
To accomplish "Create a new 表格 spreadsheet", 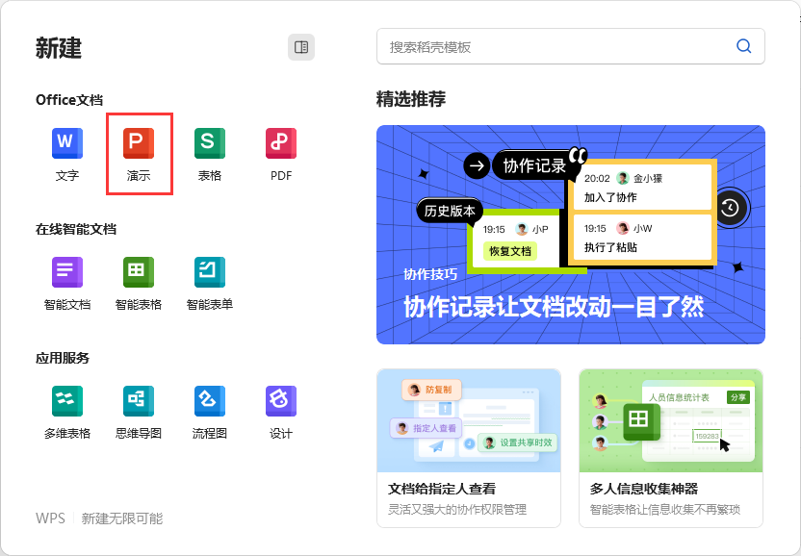I will (210, 154).
